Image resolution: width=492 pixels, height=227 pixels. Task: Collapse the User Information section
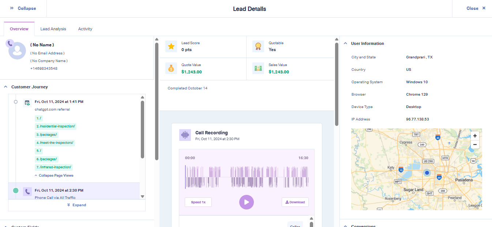tap(345, 43)
